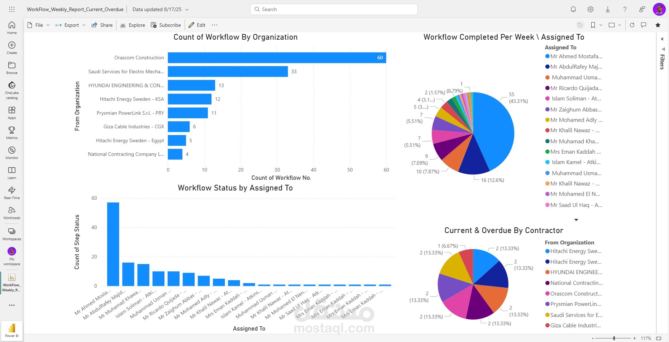The width and height of the screenshot is (669, 342).
Task: Open the Export menu
Action: click(70, 25)
